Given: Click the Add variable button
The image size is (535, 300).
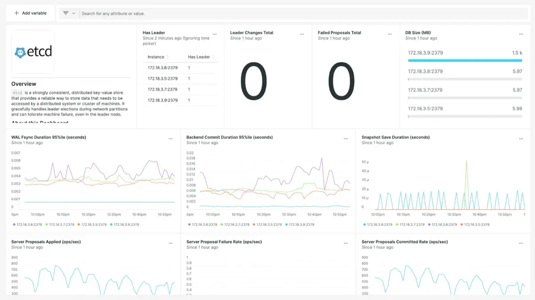Looking at the screenshot, I should tap(30, 13).
